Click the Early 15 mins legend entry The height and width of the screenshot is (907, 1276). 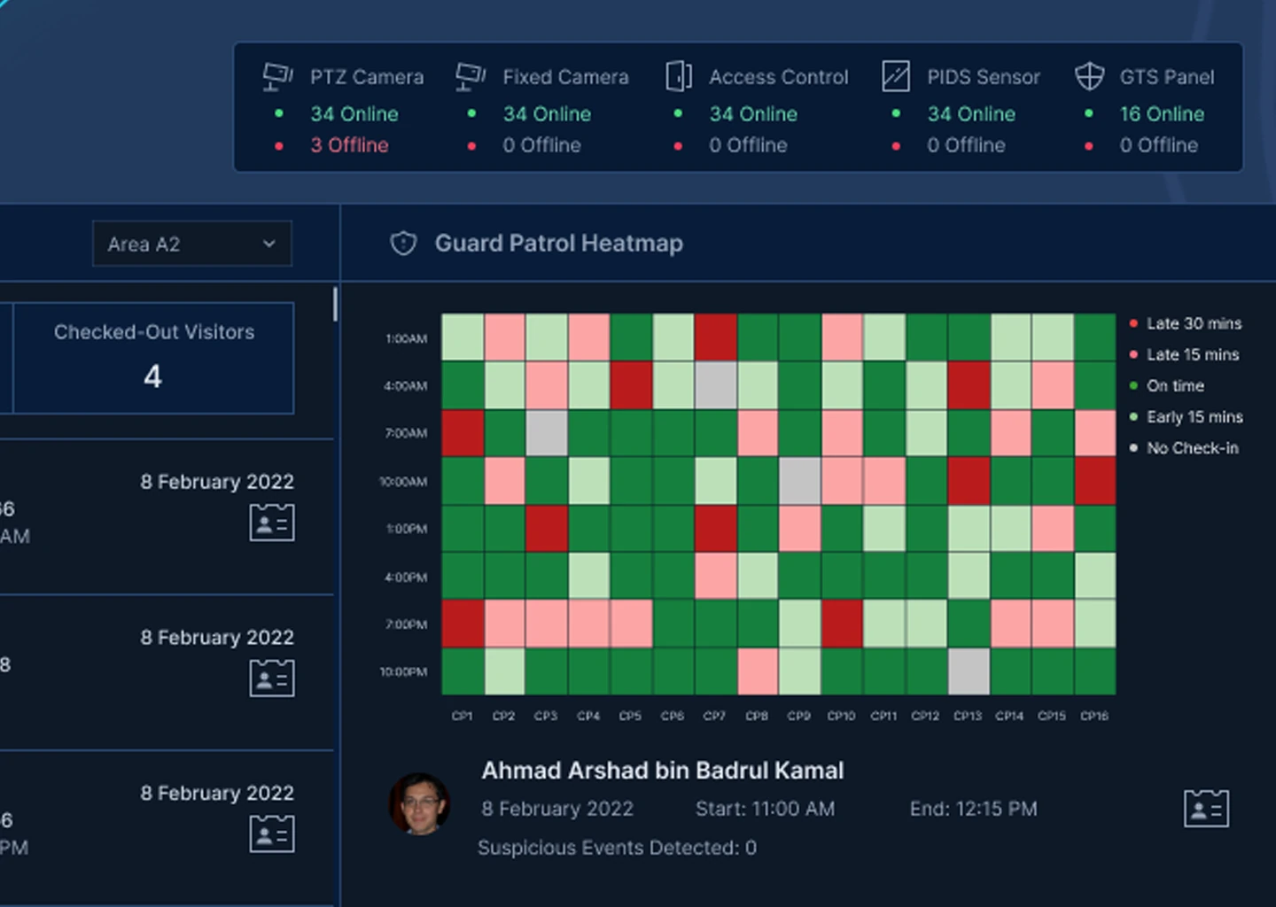coord(1187,416)
